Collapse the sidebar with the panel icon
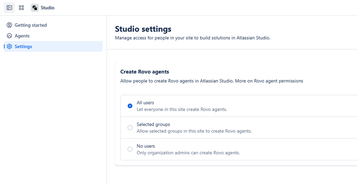 (x=9, y=8)
